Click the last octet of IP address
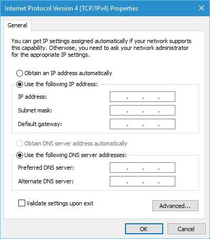Image resolution: width=210 pixels, height=239 pixels. [167, 97]
